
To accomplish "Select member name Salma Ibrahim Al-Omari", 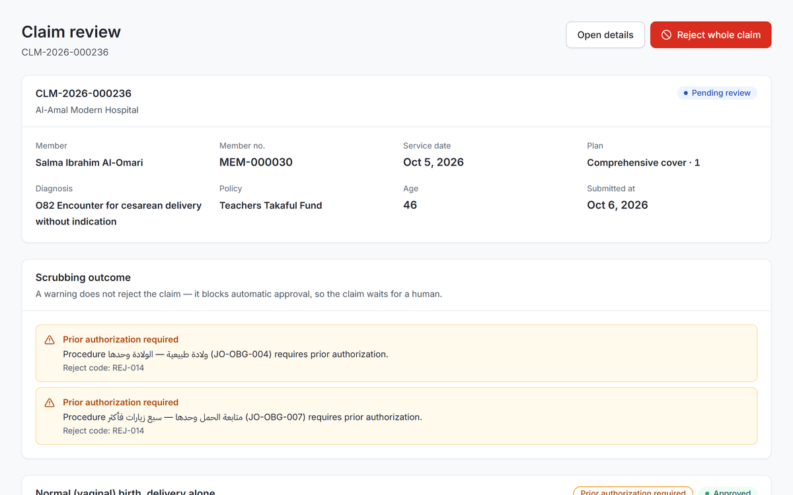I will [x=89, y=162].
